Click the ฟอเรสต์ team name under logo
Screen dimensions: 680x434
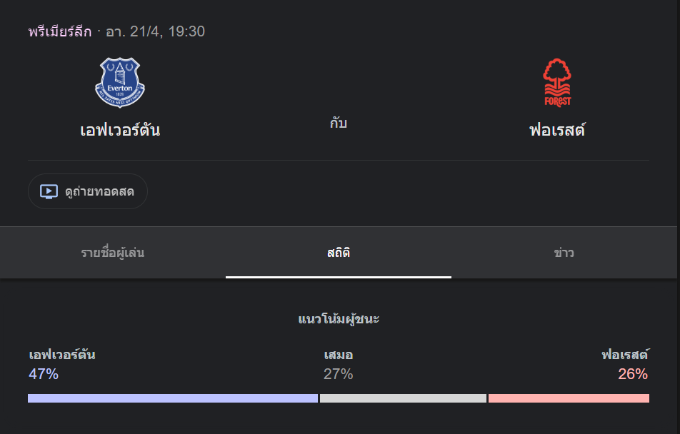[557, 131]
